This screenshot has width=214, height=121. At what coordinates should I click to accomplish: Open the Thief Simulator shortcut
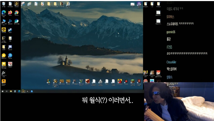click(101, 82)
